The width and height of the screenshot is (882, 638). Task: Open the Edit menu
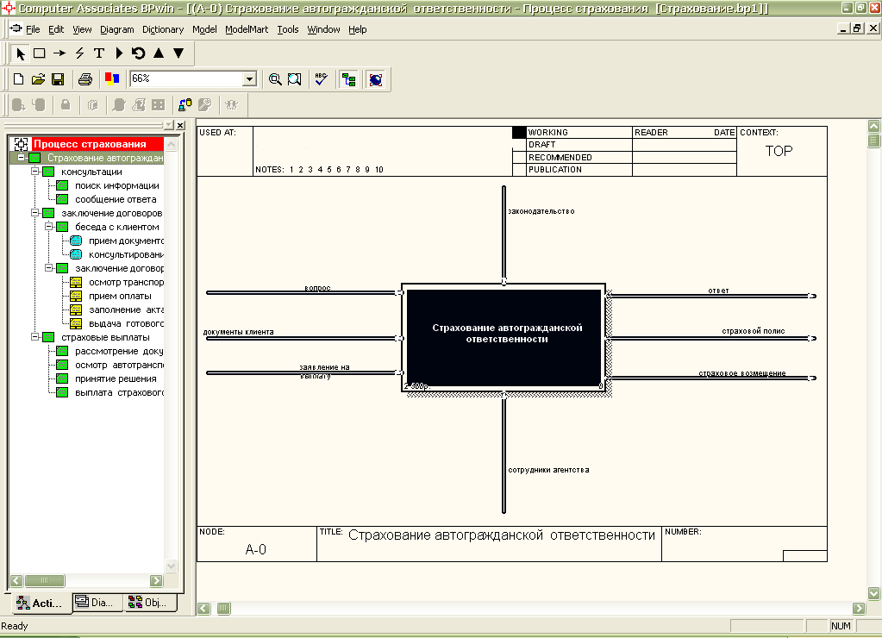tap(56, 29)
